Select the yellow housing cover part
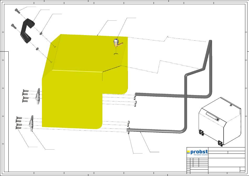This screenshot has width=249, height=176. [x=85, y=81]
